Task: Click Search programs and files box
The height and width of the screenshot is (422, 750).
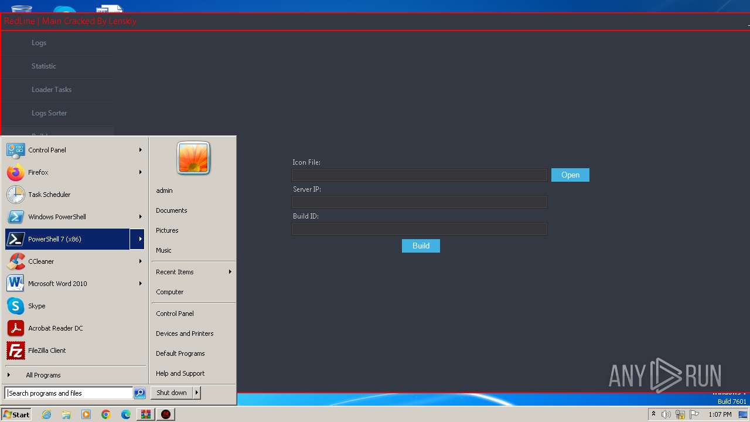Action: point(69,393)
